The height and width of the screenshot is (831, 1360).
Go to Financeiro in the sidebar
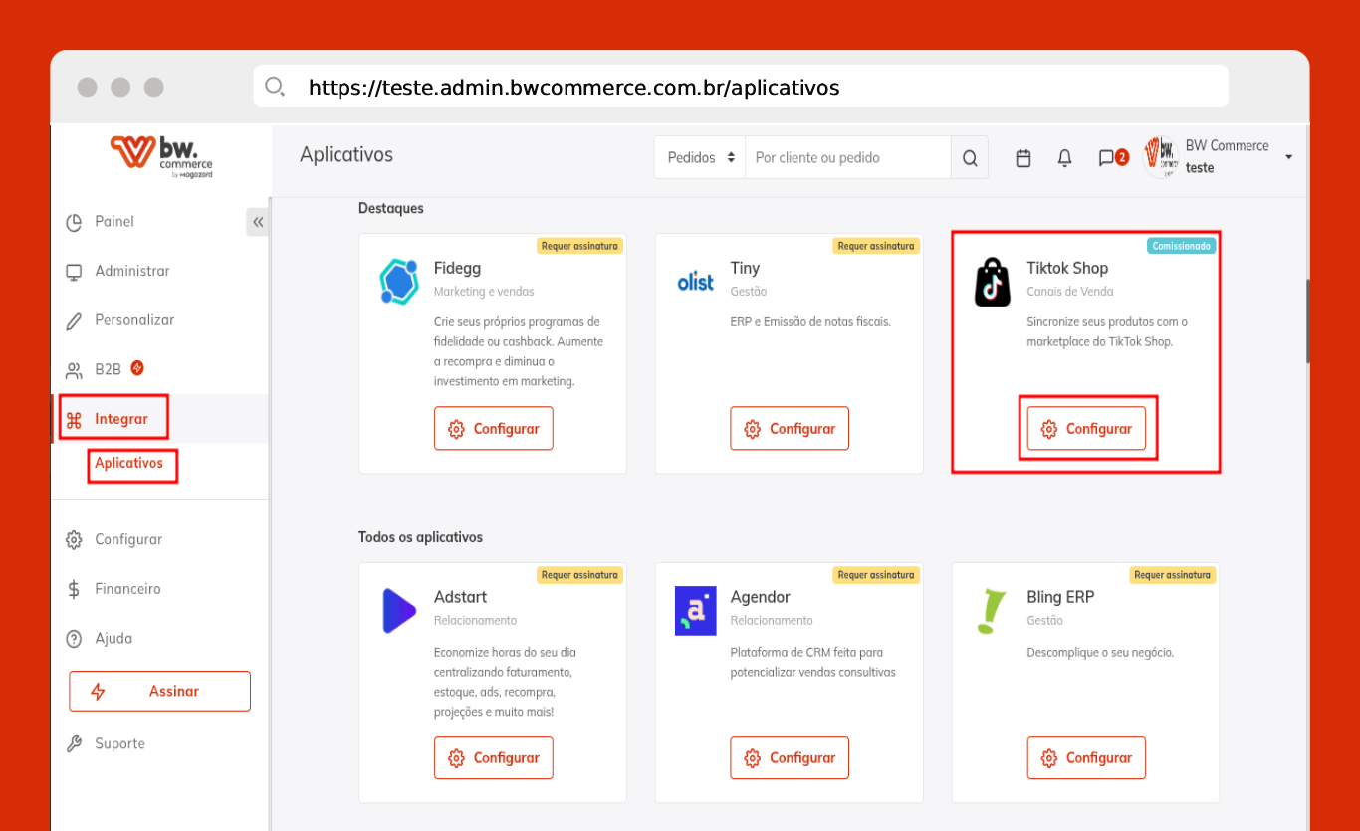pyautogui.click(x=127, y=589)
